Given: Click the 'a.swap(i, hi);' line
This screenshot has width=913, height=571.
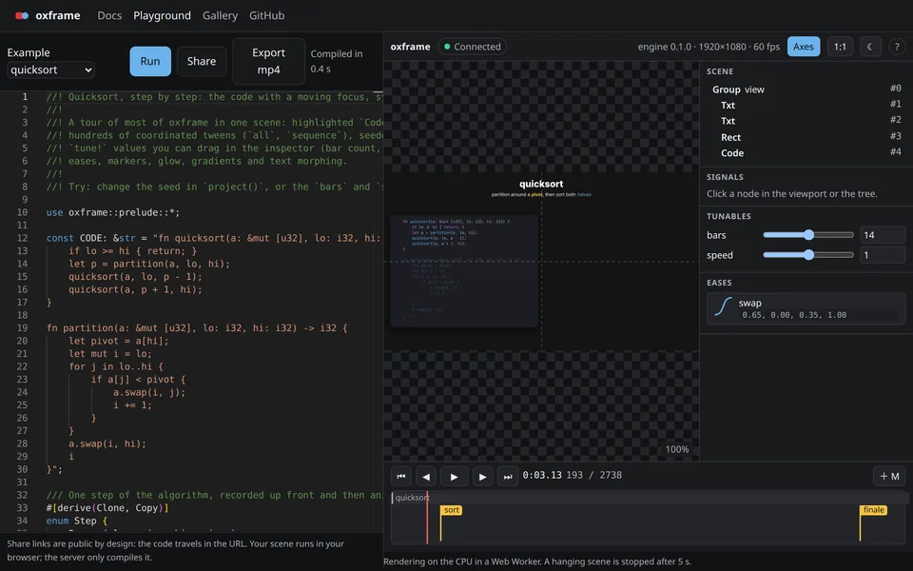Looking at the screenshot, I should coord(107,443).
